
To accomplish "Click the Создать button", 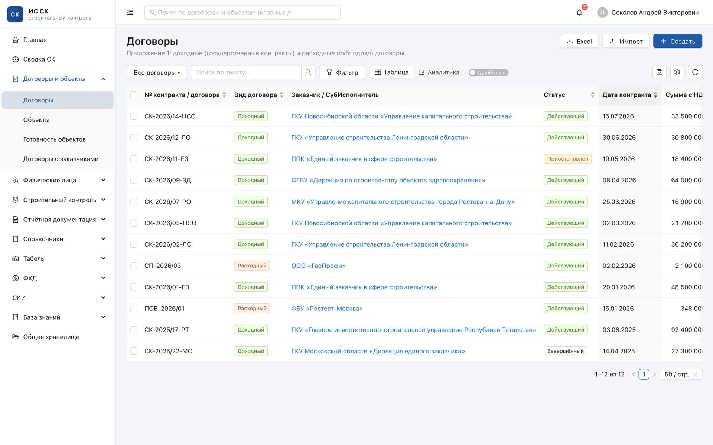I will 677,41.
